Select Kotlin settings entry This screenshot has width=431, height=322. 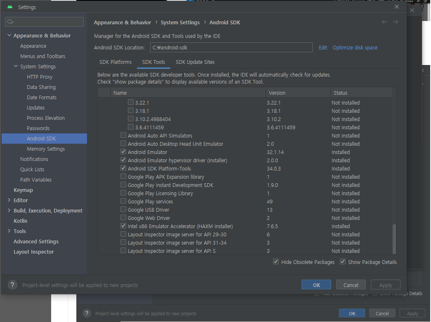coord(20,221)
